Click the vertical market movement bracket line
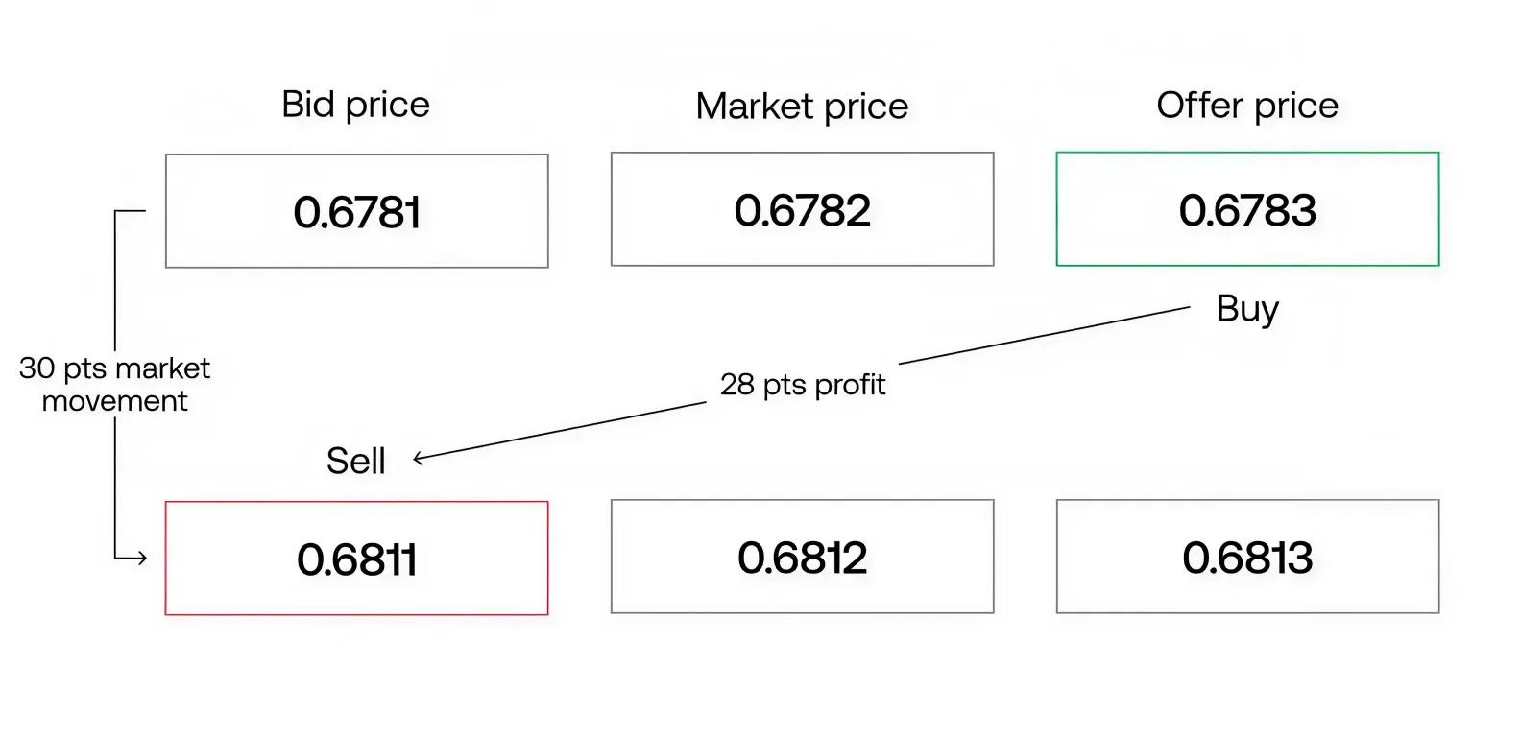Screen dimensions: 1521x737 point(115,278)
